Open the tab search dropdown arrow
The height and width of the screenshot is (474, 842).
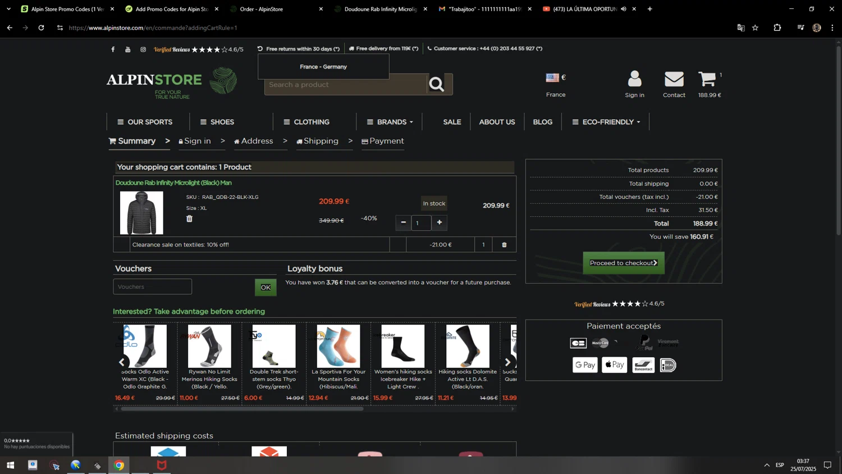(8, 9)
